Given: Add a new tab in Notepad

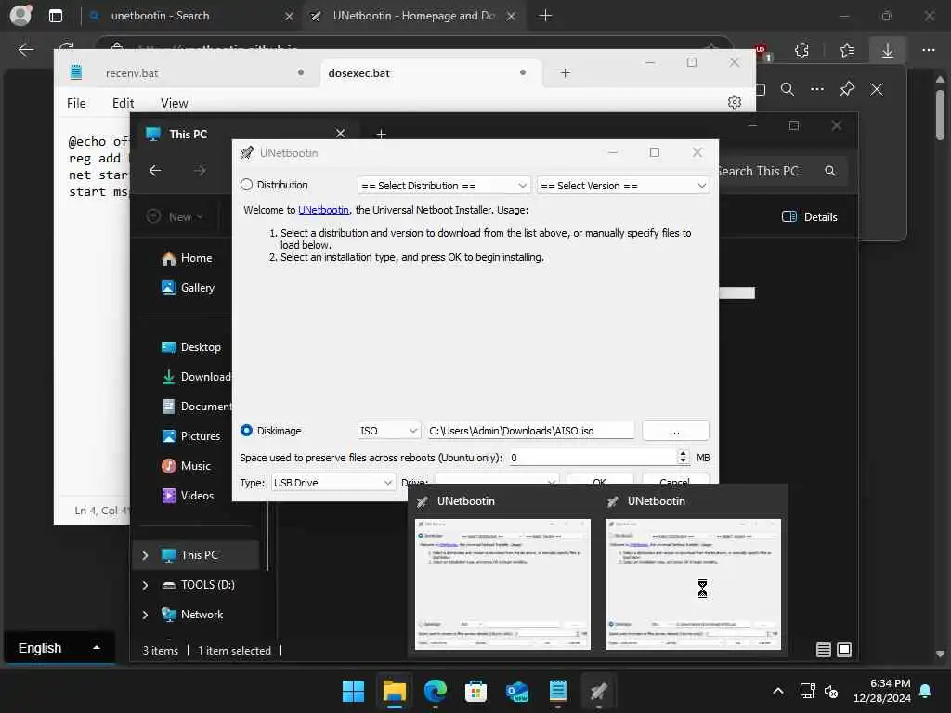Looking at the screenshot, I should point(566,73).
